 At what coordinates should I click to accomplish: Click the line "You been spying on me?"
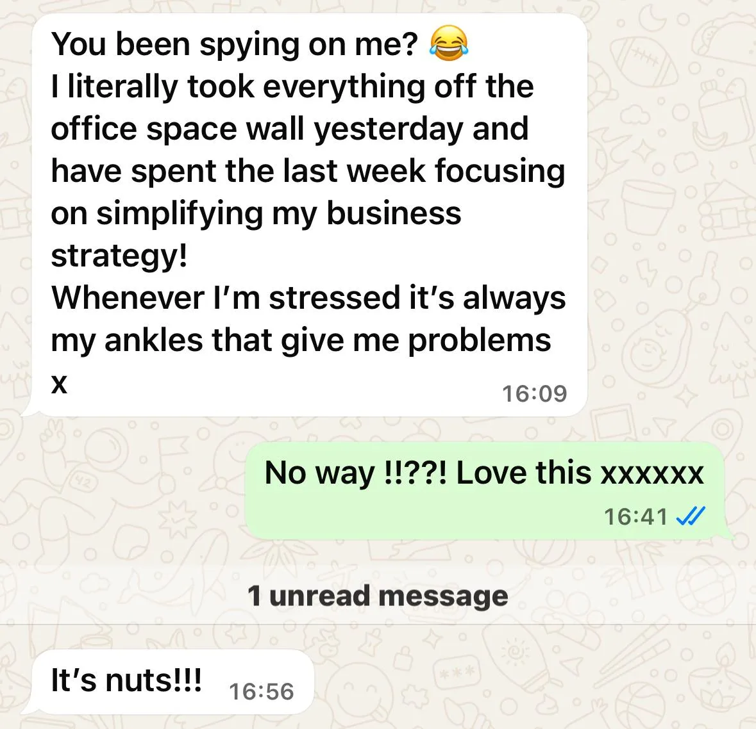pos(234,44)
